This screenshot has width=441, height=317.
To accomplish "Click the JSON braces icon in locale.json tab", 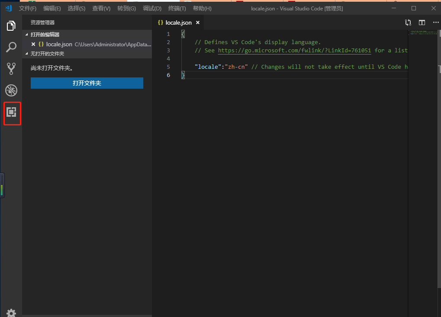I will 160,22.
